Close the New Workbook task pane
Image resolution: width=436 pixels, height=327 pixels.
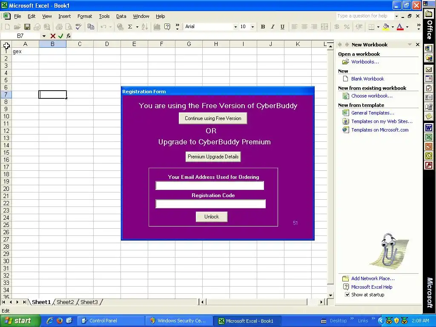[x=417, y=44]
